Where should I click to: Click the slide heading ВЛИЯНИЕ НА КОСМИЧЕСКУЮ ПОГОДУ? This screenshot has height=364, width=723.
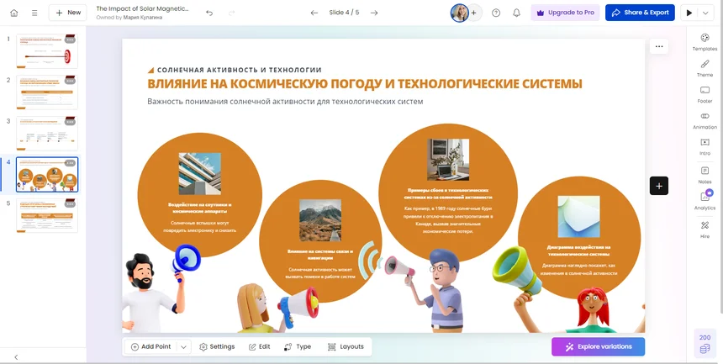(365, 84)
